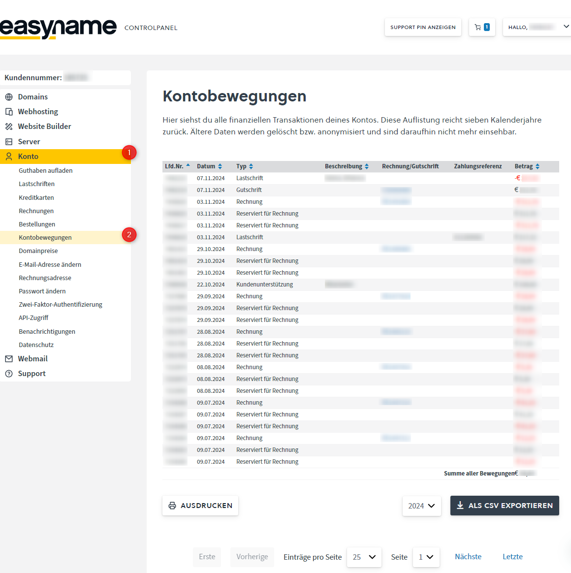This screenshot has height=573, width=571.
Task: Select Zwei-Faktor-Authentifizierung menu item
Action: pyautogui.click(x=61, y=304)
